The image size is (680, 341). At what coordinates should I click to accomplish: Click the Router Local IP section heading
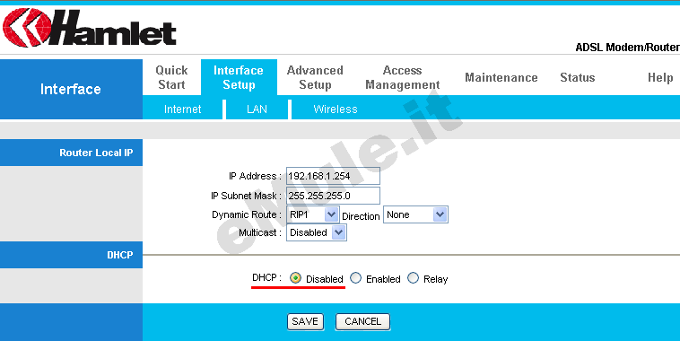(x=96, y=153)
